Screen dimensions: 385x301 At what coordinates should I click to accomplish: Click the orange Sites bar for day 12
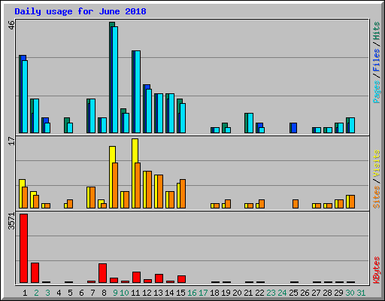point(149,190)
